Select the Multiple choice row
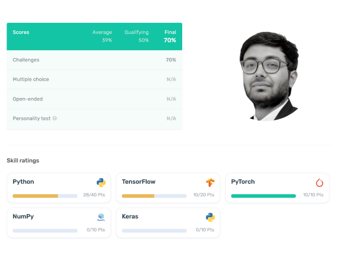Viewport: 339px width, 254px height. [94, 79]
